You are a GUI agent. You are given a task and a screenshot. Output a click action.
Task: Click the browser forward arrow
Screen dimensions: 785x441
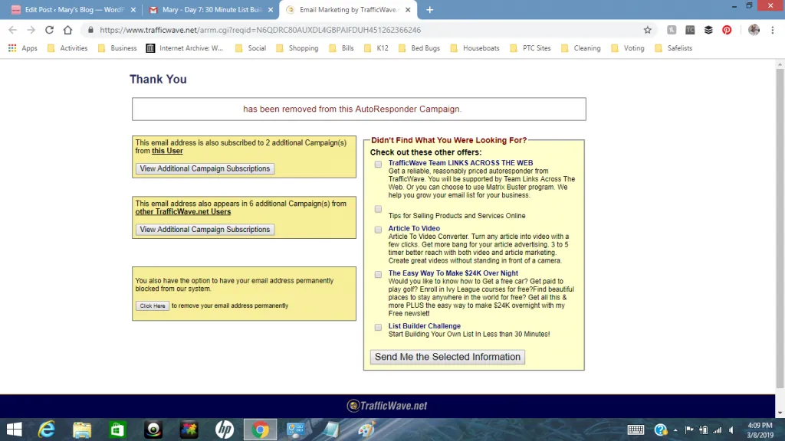click(31, 30)
